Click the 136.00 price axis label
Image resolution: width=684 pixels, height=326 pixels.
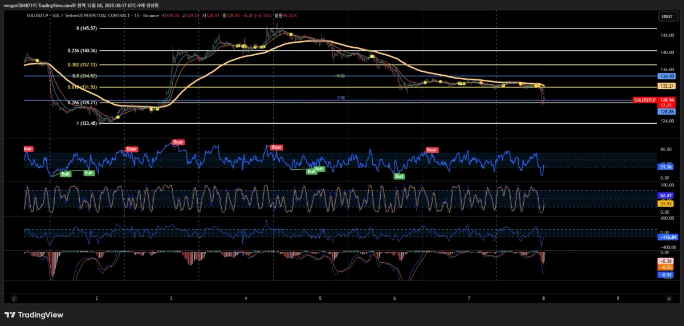[x=667, y=70]
